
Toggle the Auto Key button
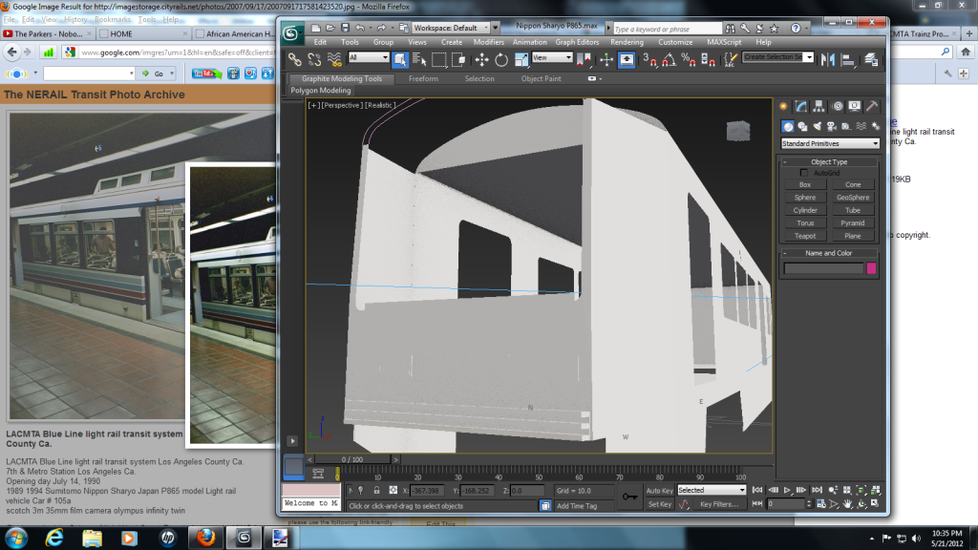click(659, 491)
